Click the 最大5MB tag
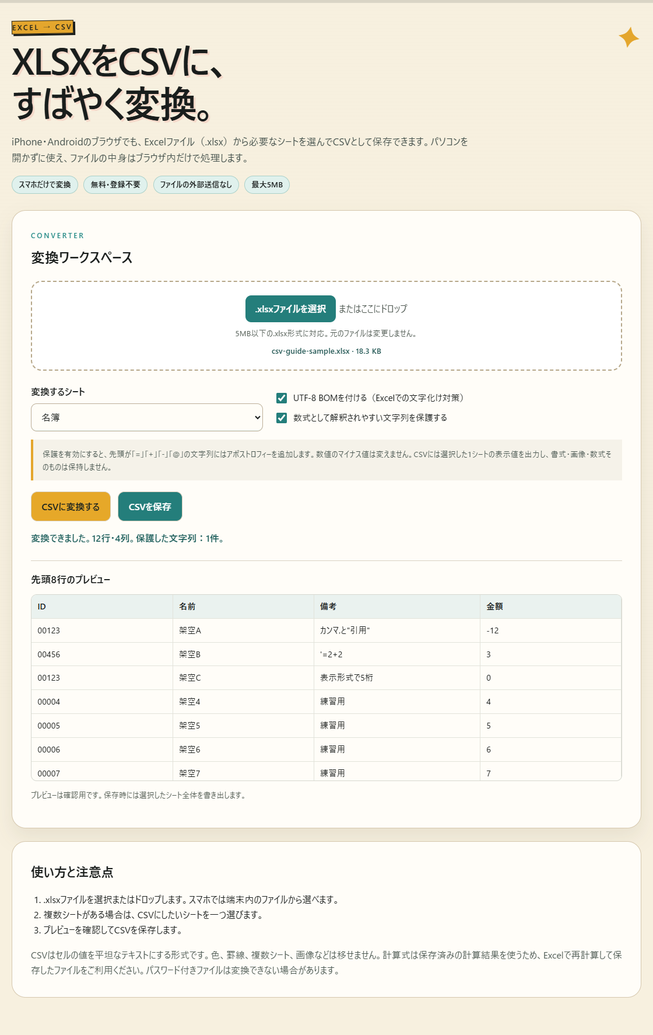 (267, 184)
